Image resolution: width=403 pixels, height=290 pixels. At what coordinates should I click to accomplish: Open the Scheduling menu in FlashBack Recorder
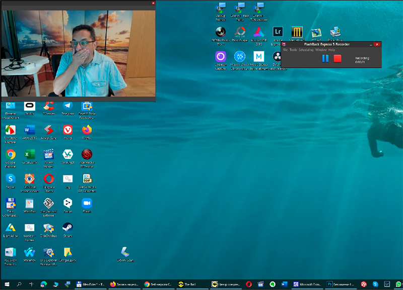pos(306,50)
